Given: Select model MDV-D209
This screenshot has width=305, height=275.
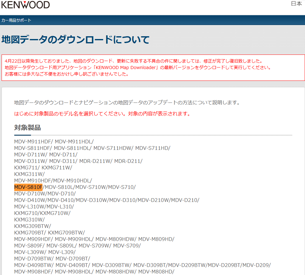Looking at the screenshot, I should tap(256, 265).
